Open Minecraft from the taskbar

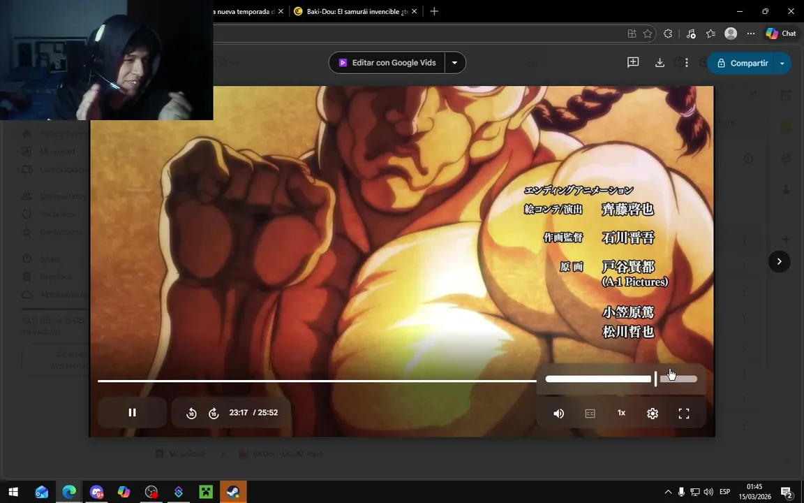(206, 492)
